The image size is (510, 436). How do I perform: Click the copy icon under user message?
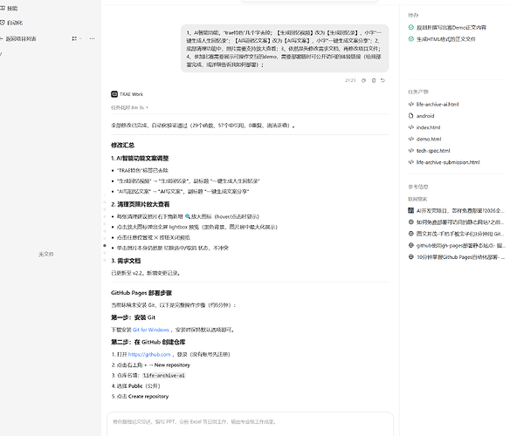tap(363, 80)
